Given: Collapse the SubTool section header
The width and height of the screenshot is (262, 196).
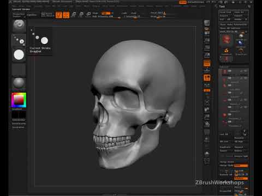Looking at the screenshot, I should pyautogui.click(x=224, y=67).
